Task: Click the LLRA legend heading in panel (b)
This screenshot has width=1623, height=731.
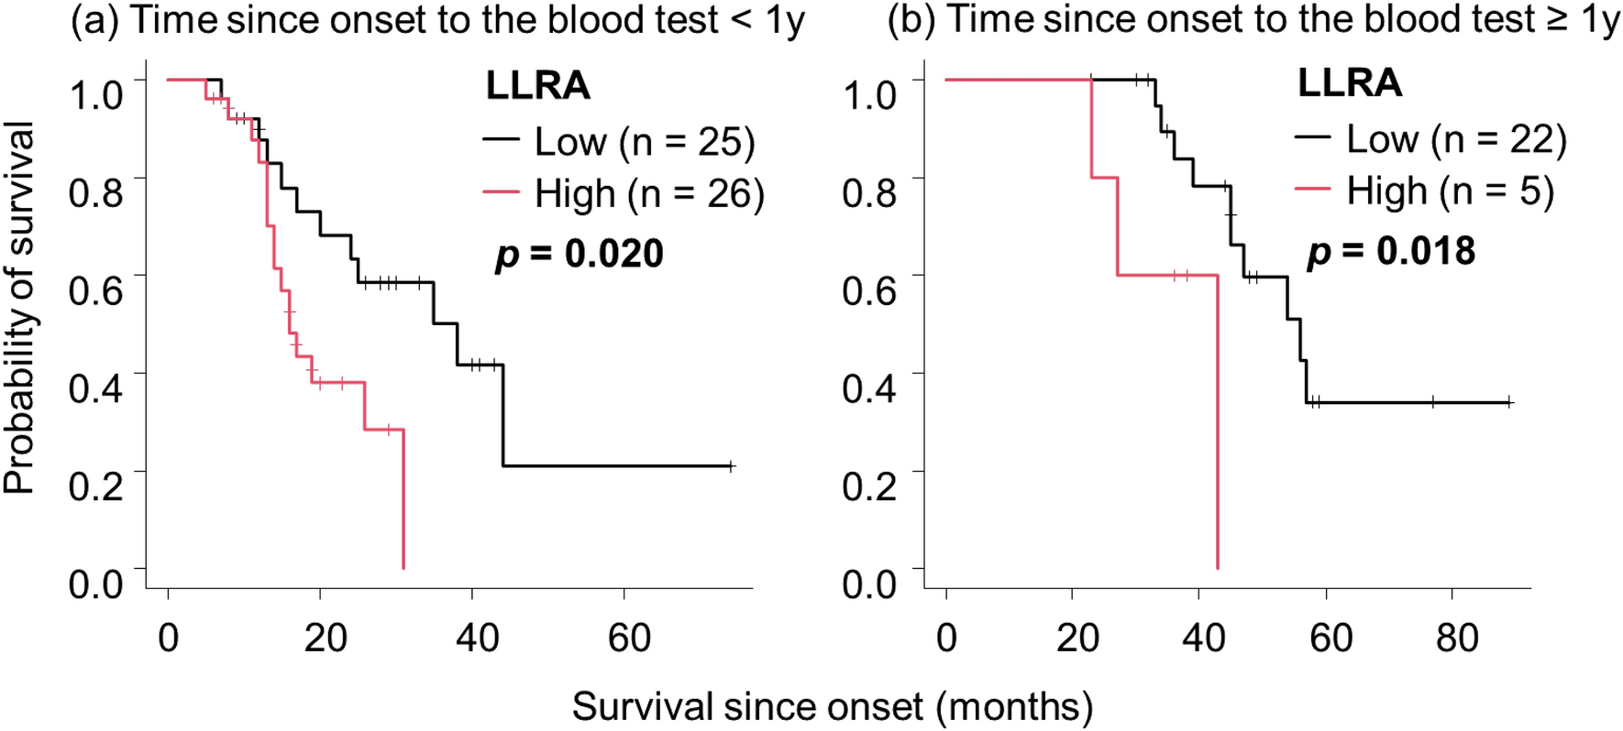Action: click(1349, 83)
